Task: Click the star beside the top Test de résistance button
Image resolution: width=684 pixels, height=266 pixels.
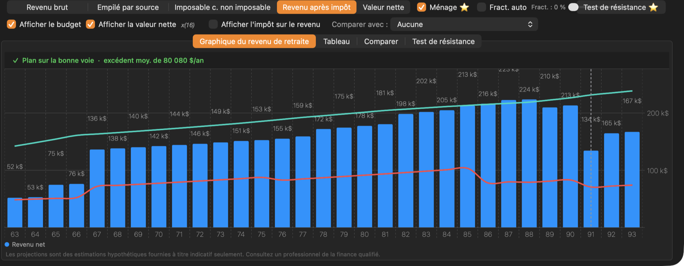Action: click(654, 7)
